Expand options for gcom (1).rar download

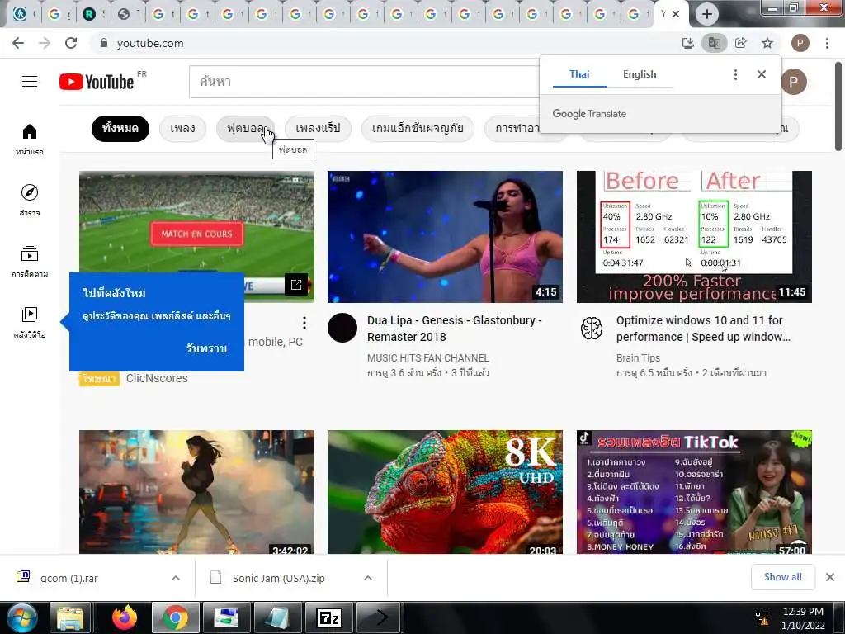coord(176,578)
